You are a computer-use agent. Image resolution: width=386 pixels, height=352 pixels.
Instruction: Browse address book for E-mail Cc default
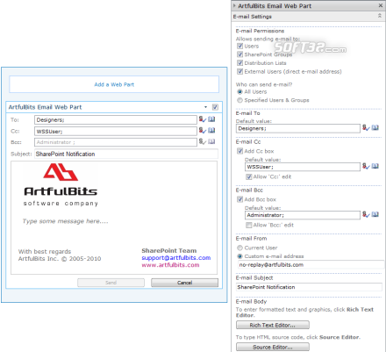point(375,166)
